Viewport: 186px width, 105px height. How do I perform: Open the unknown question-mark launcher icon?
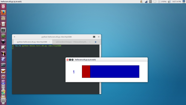[x=3, y=100]
